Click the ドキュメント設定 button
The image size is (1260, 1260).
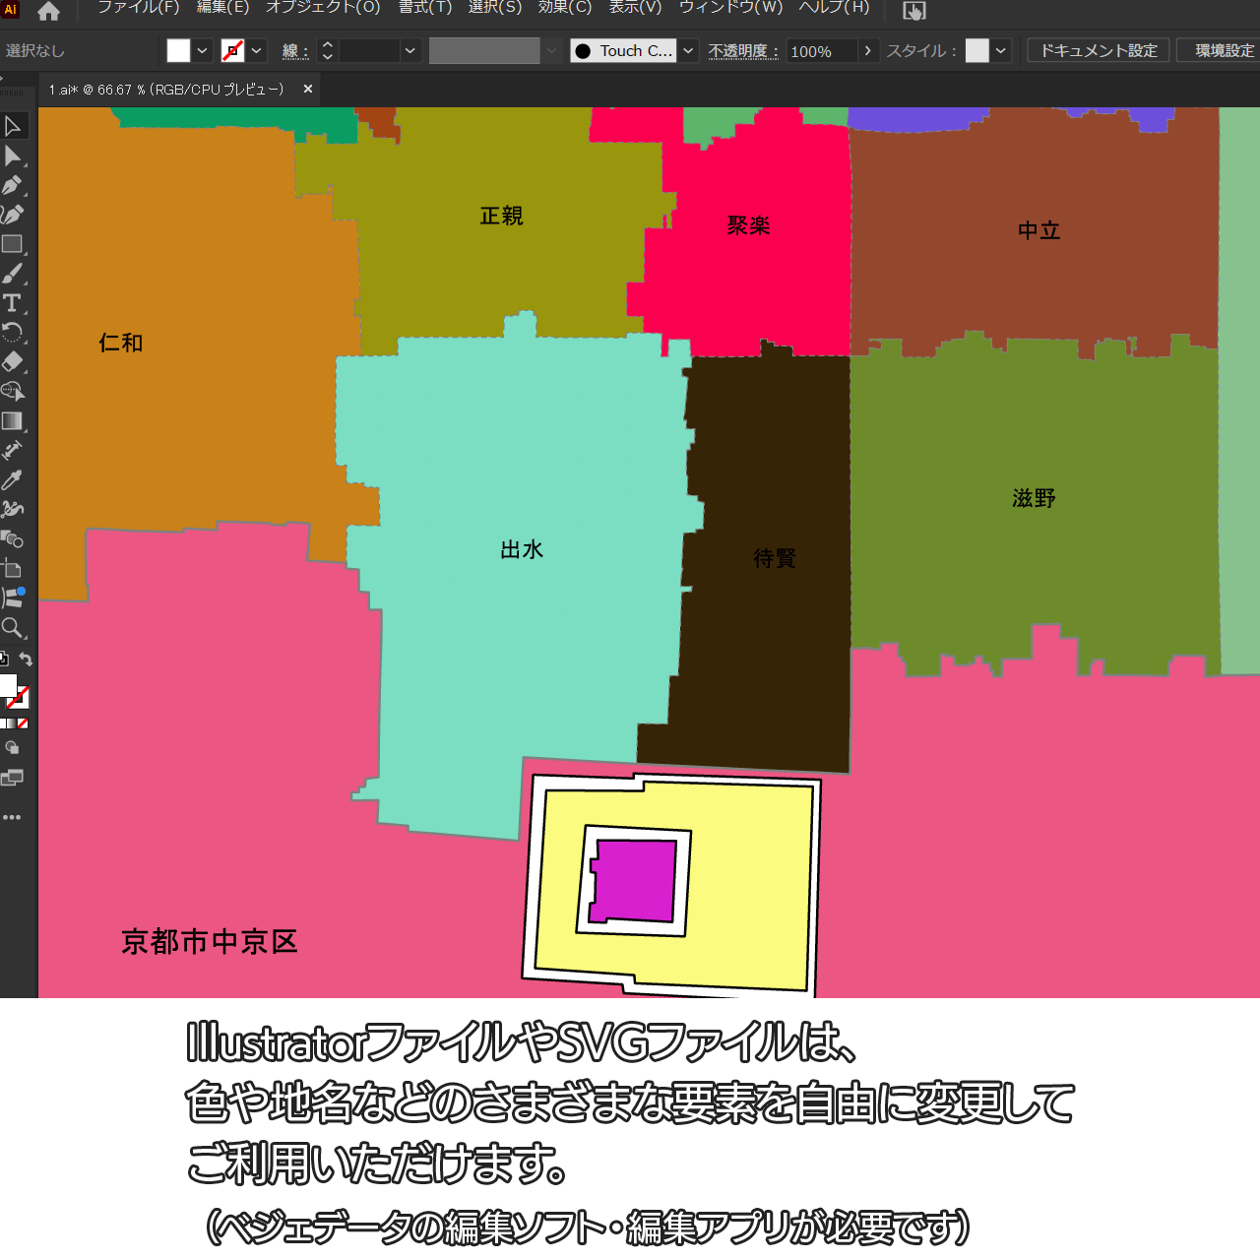pos(1098,51)
